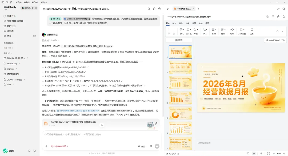This screenshot has width=288, height=156.
Task: Share the conversation via the header arrow icon
Action: point(154,9)
